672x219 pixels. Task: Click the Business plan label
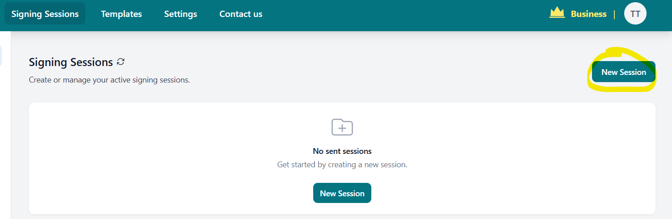click(x=588, y=14)
